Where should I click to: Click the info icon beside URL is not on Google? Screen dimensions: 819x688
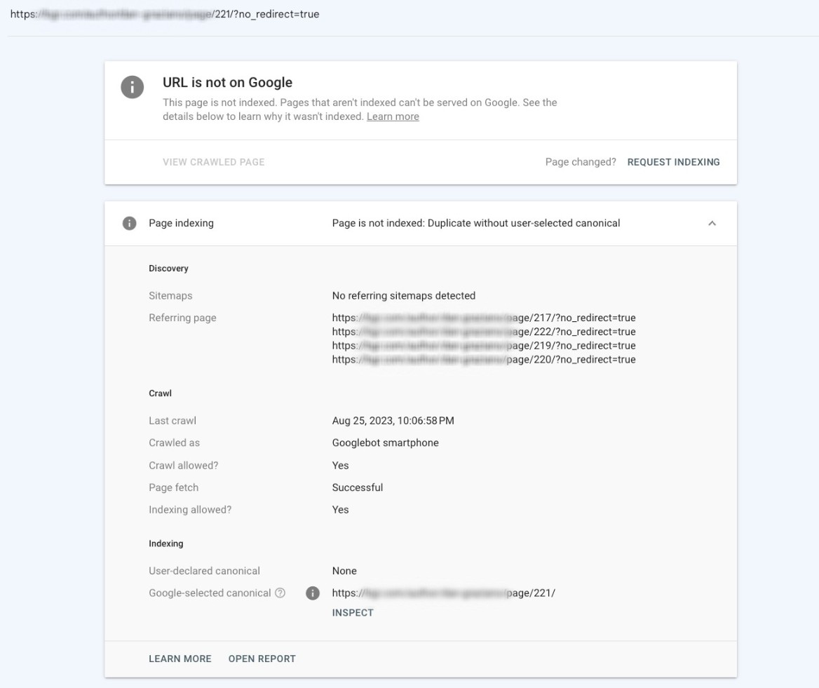click(x=132, y=88)
